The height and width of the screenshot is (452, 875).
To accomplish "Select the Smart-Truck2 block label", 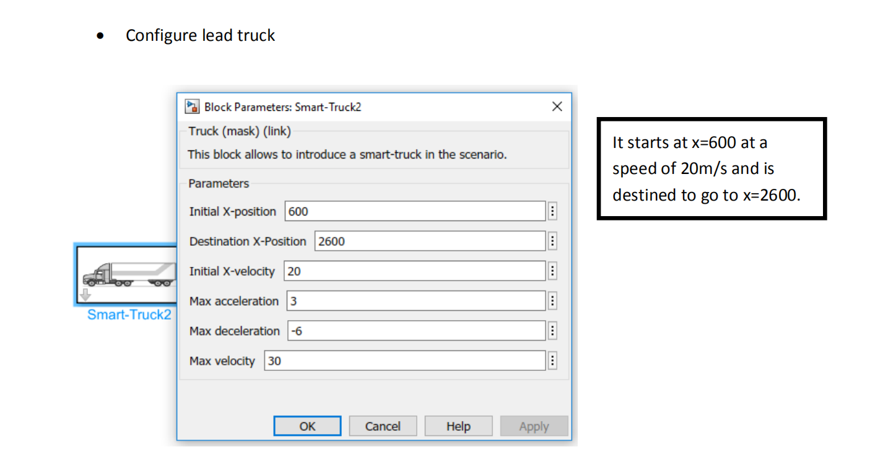I will [x=129, y=315].
